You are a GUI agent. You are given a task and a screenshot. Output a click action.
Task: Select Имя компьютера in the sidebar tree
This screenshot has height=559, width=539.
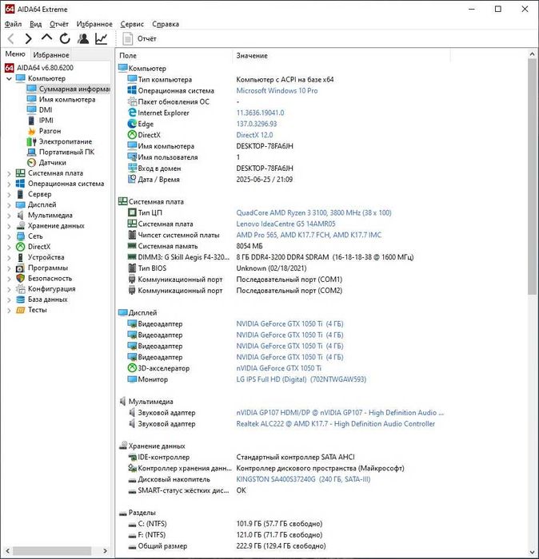pyautogui.click(x=67, y=100)
